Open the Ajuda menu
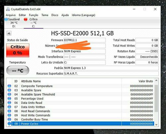Screen dimensions: 166x134 tap(65, 15)
